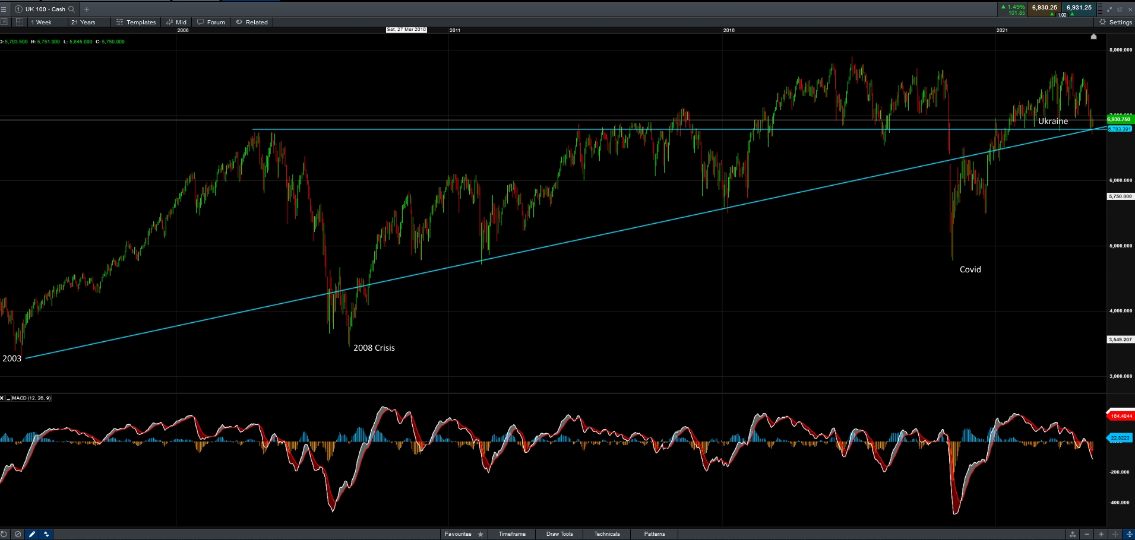Select the '2008 Crisis' chart annotation

click(x=374, y=348)
